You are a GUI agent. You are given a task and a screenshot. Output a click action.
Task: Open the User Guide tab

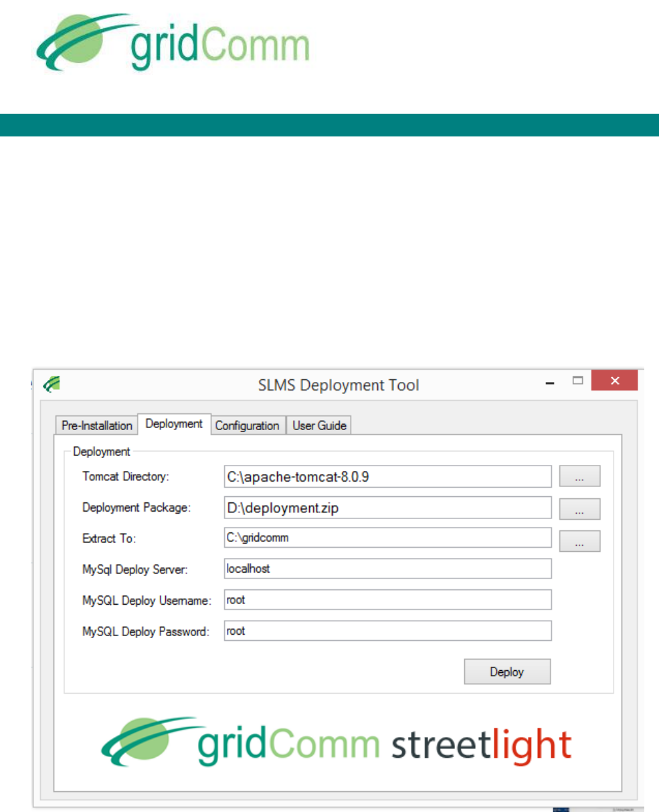pos(319,425)
